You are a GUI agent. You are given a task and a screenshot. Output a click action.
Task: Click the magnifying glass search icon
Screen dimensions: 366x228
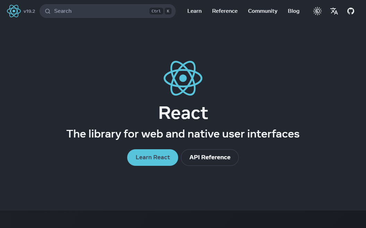[48, 11]
